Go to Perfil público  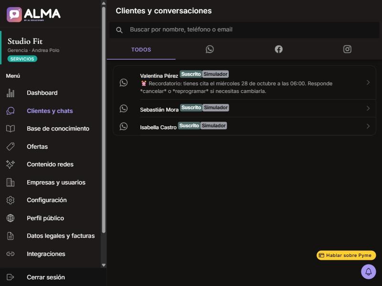[51, 218]
